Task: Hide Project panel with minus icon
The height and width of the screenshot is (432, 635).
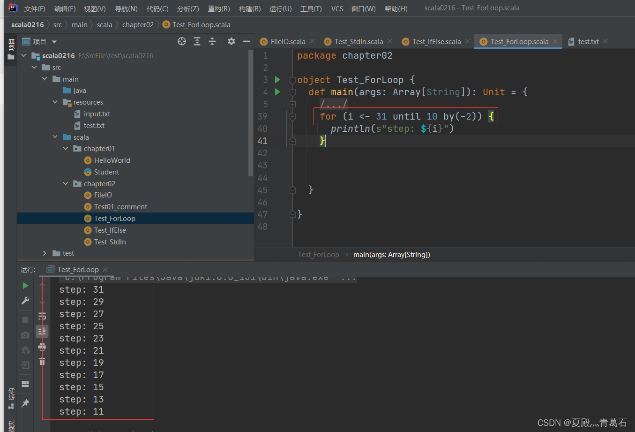Action: [x=247, y=41]
